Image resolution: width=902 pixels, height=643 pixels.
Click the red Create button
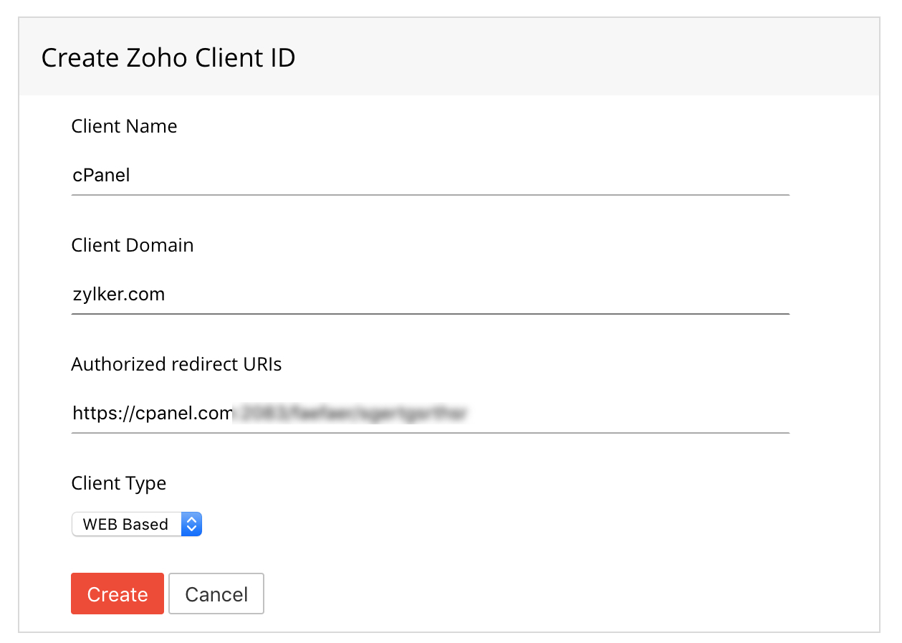pyautogui.click(x=117, y=594)
